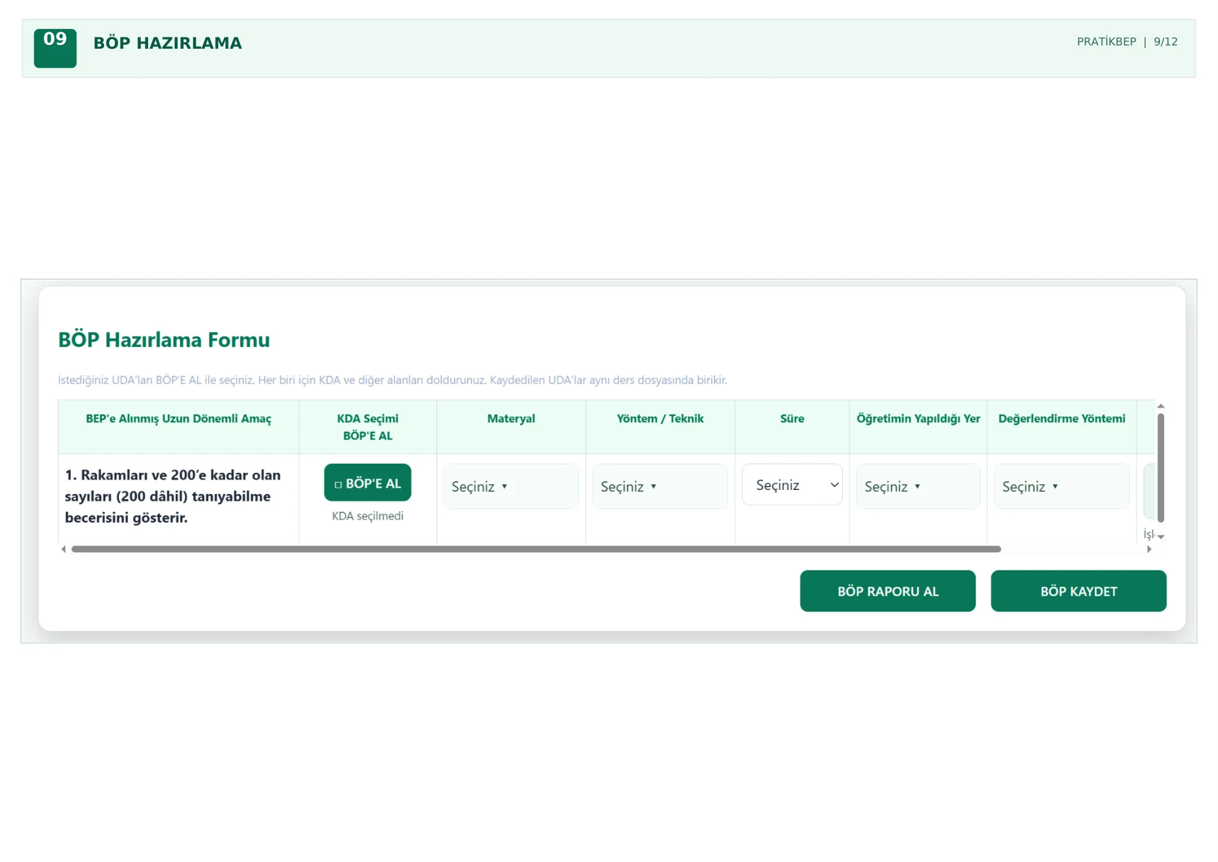This screenshot has height=862, width=1218.
Task: Click the BÖP RAPORU AL button
Action: click(887, 591)
